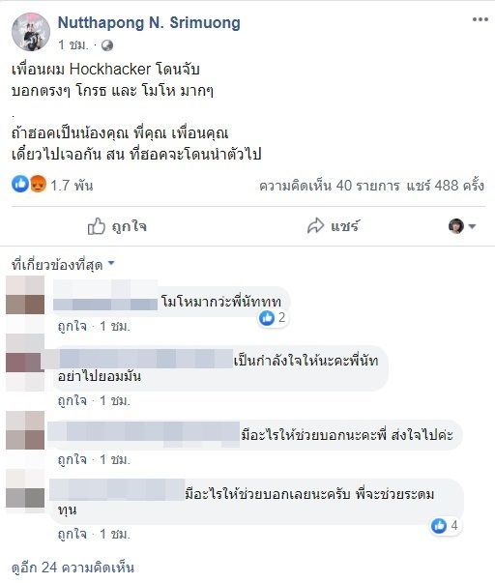Click thumbs-up icon beside ถูกใจ
This screenshot has height=583, width=495.
click(97, 226)
